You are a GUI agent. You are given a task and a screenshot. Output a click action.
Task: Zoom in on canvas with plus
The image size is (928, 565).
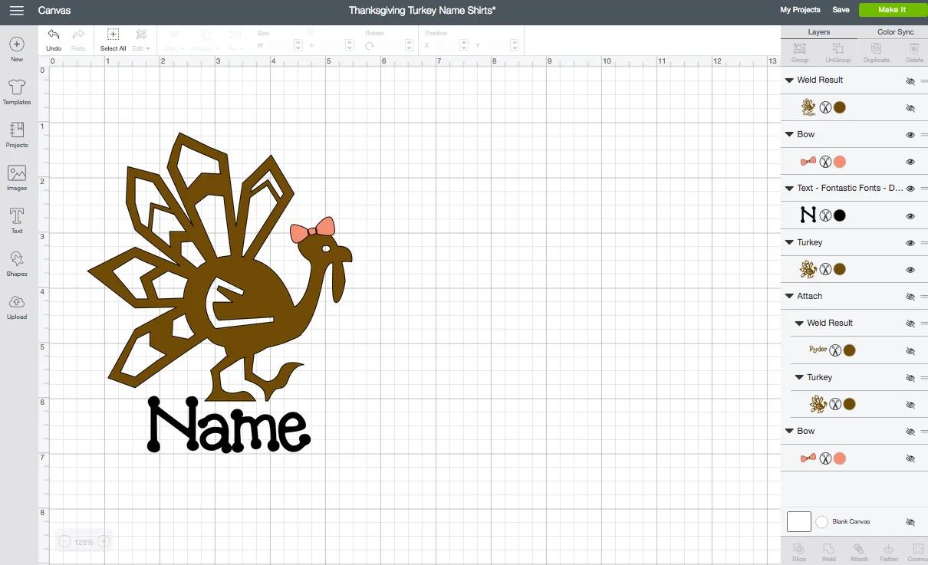tap(104, 542)
